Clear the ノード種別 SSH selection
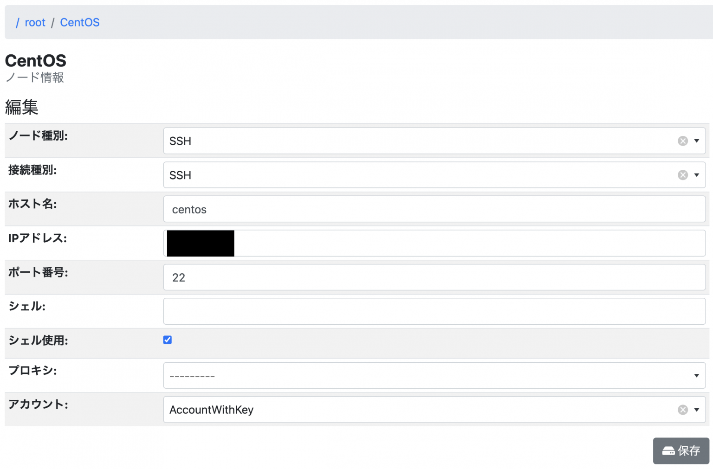Image resolution: width=713 pixels, height=469 pixels. pos(682,141)
